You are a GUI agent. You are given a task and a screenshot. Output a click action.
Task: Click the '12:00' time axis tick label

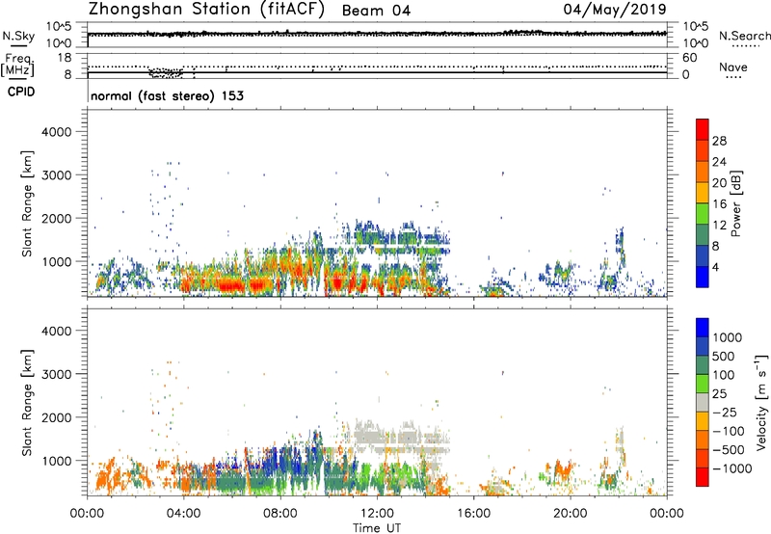pos(377,514)
